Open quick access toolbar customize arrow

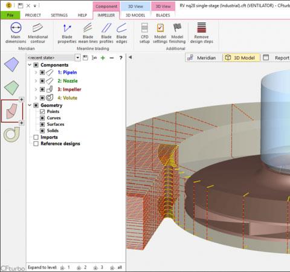35,6
